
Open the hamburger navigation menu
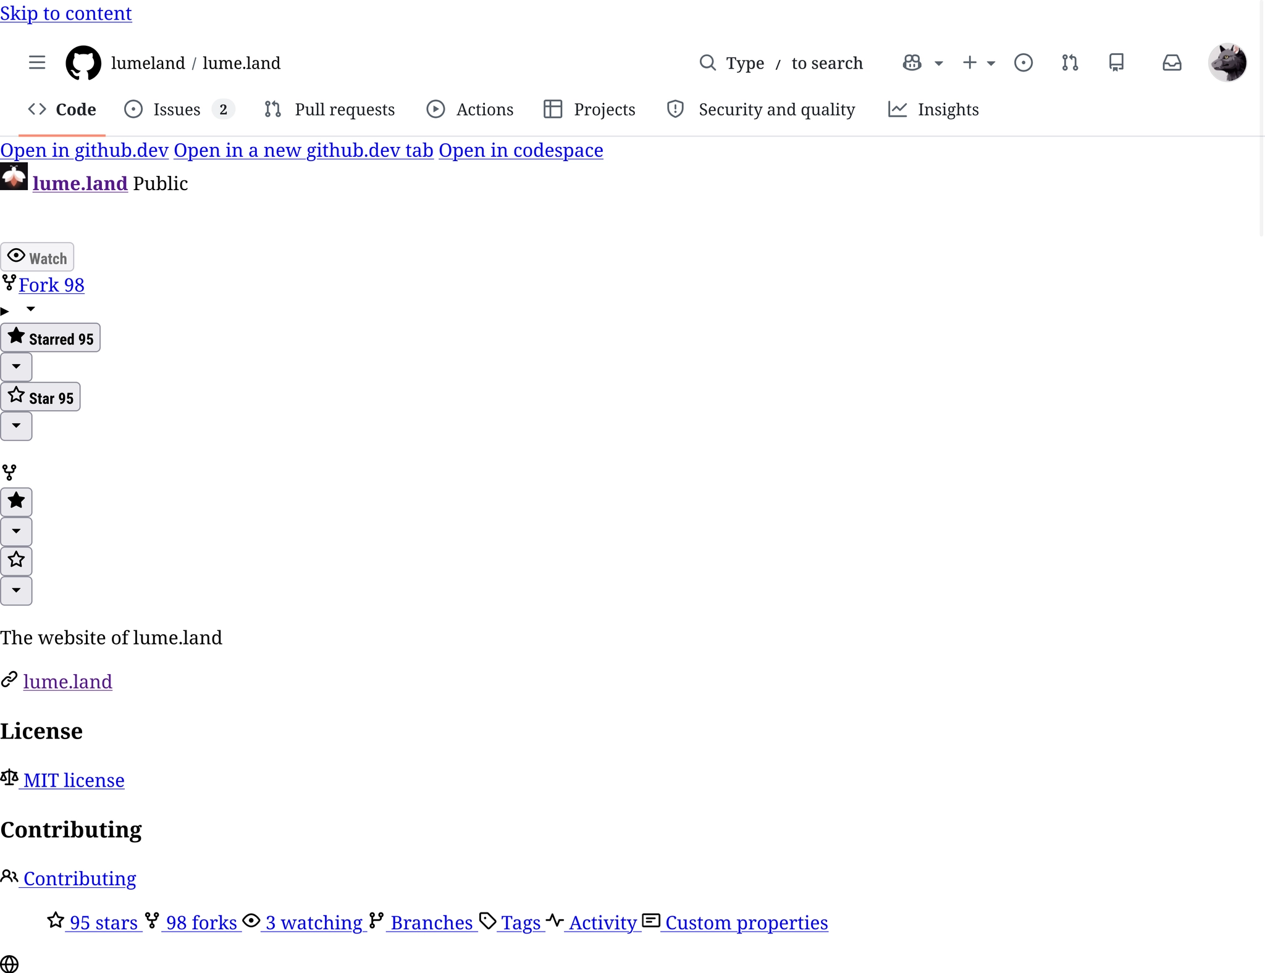(37, 62)
